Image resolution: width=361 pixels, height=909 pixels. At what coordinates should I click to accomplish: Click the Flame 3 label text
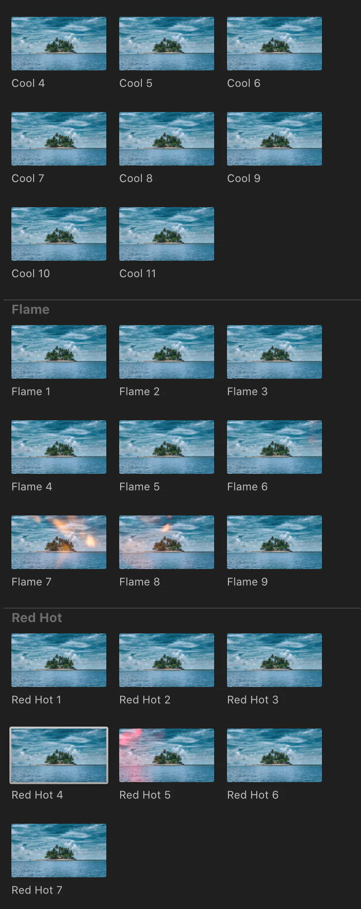[x=247, y=392]
